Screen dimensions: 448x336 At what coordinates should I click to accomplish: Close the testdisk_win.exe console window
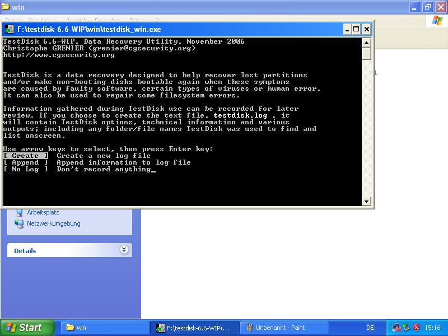[x=367, y=29]
